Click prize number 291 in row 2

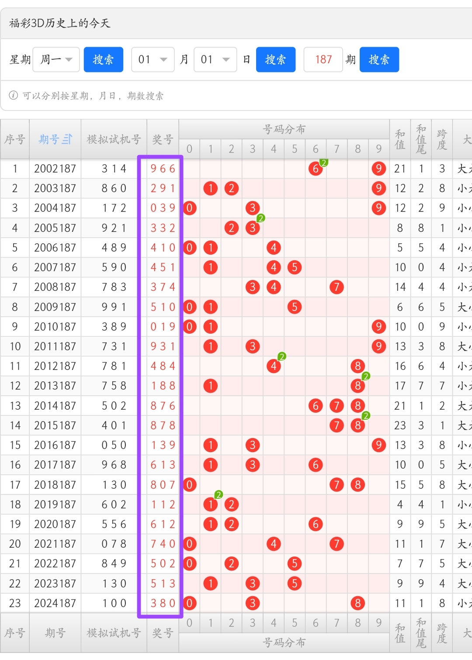tap(163, 188)
